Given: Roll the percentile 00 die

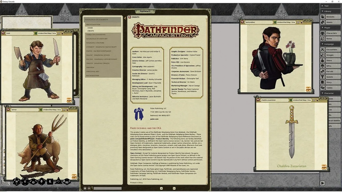Looking at the screenshot, I should 67,182.
